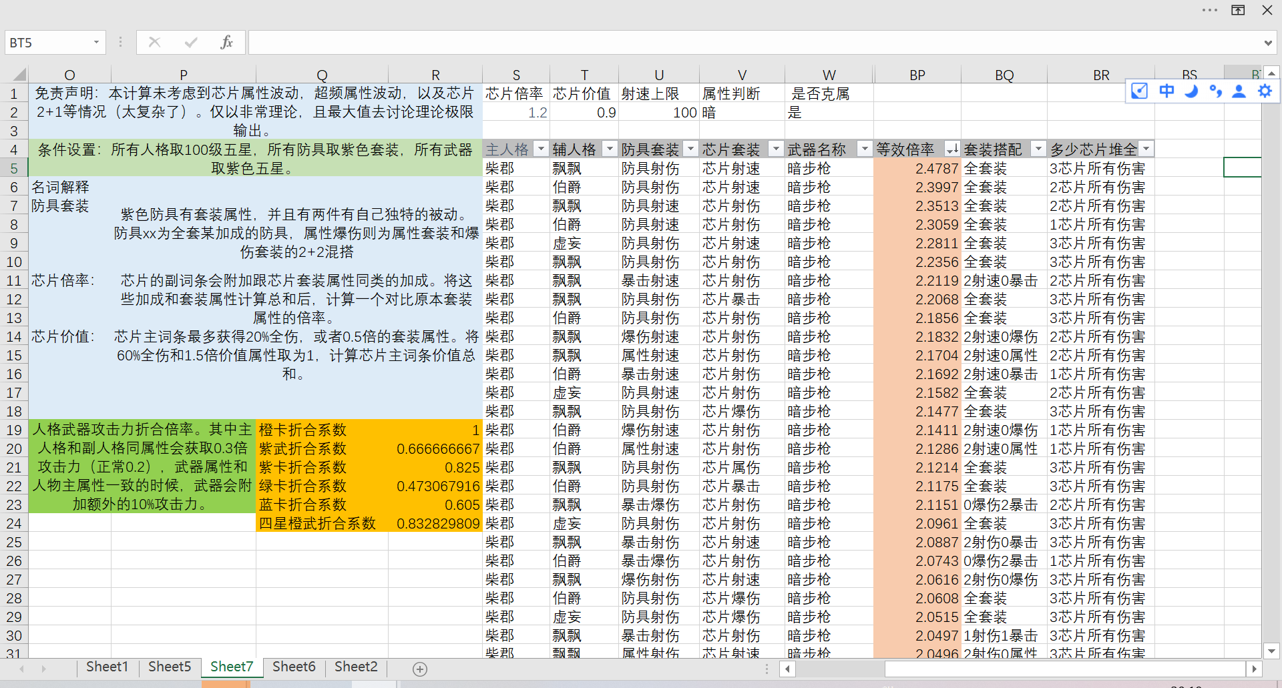Screen dimensions: 1282x688
Task: Toggle IME Chinese/English mode button
Action: pyautogui.click(x=1166, y=91)
